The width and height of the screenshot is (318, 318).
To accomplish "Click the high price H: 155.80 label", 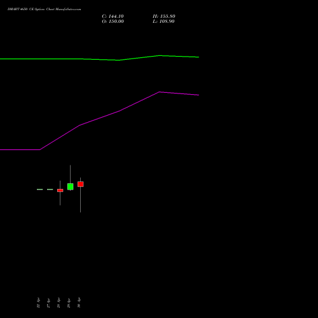I will coord(164,17).
